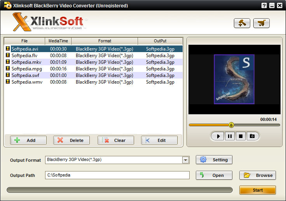Clear the file list
This screenshot has height=201, width=286.
pyautogui.click(x=116, y=140)
